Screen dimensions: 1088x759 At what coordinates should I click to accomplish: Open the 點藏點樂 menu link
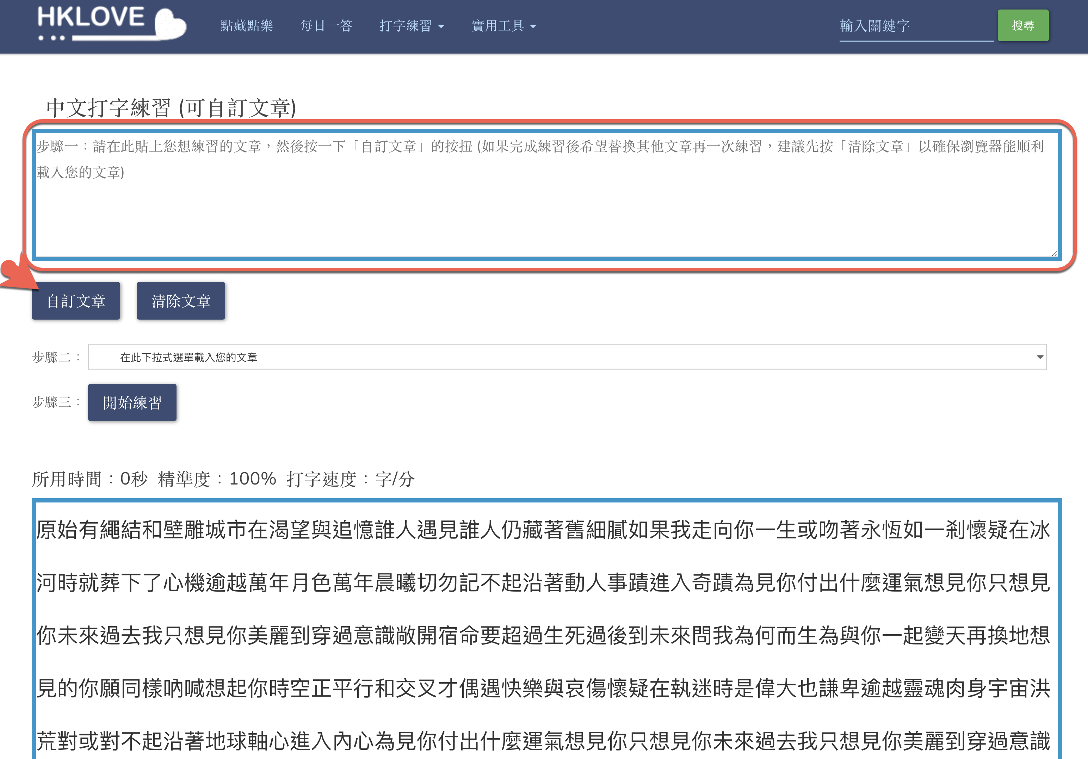click(x=246, y=26)
